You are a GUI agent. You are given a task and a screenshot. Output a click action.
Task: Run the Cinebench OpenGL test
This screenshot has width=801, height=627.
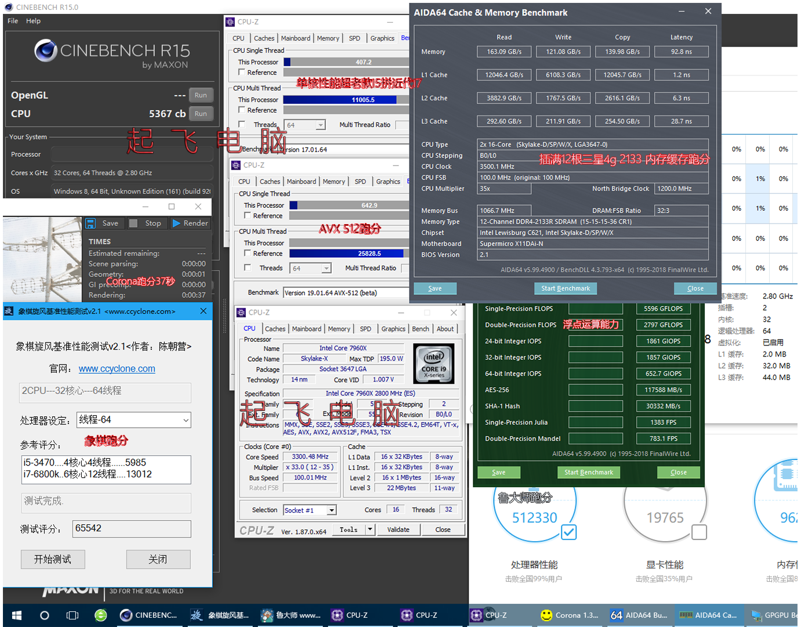point(201,95)
